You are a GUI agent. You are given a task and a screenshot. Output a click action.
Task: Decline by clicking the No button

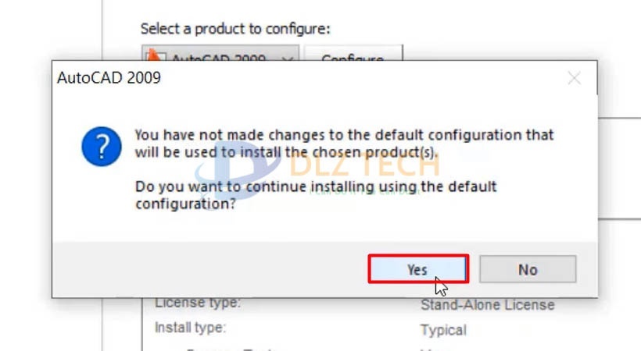click(x=528, y=269)
